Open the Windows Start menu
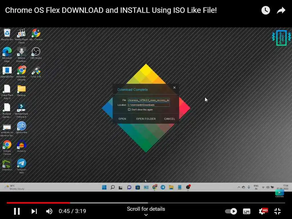The width and height of the screenshot is (292, 219). [104, 187]
